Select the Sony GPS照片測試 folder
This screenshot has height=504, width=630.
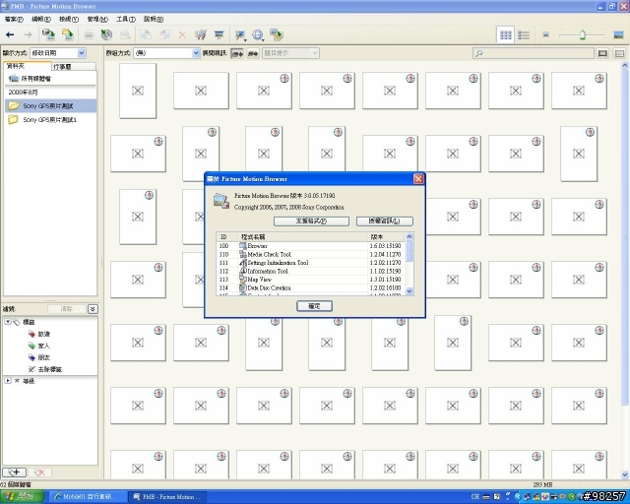[x=50, y=105]
